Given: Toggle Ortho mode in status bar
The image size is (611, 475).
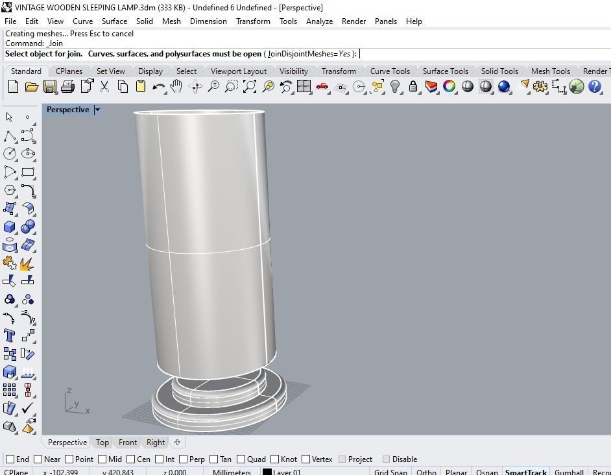Looking at the screenshot, I should point(426,472).
